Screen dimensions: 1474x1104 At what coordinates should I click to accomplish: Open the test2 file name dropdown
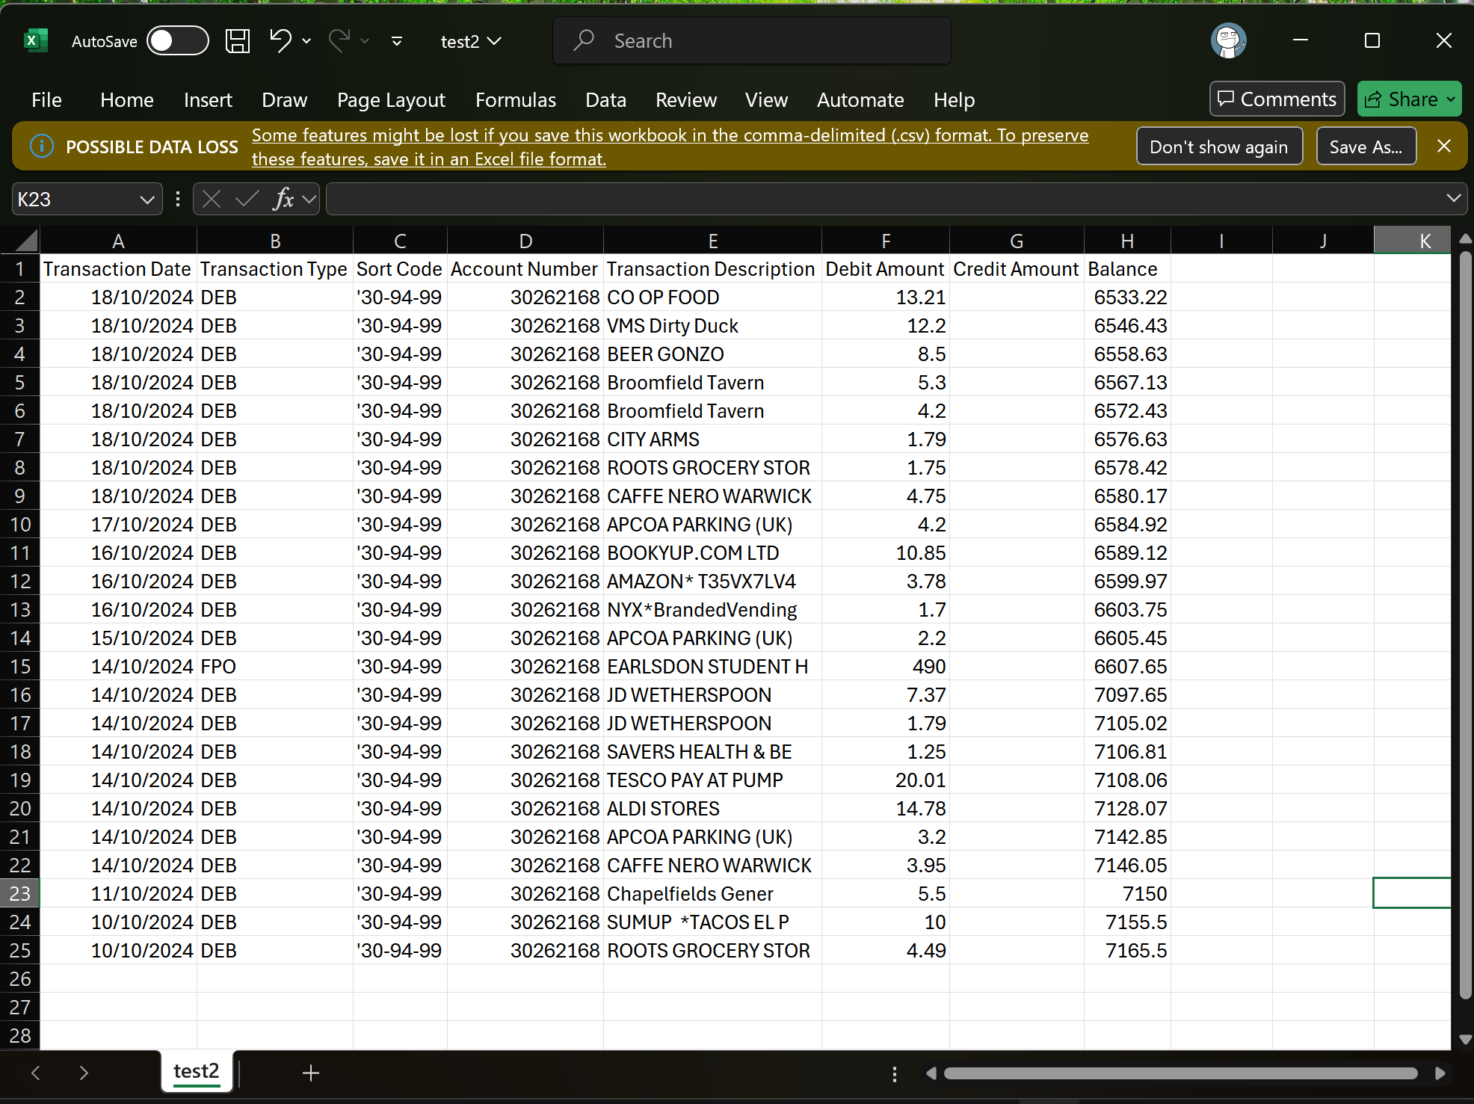point(471,41)
